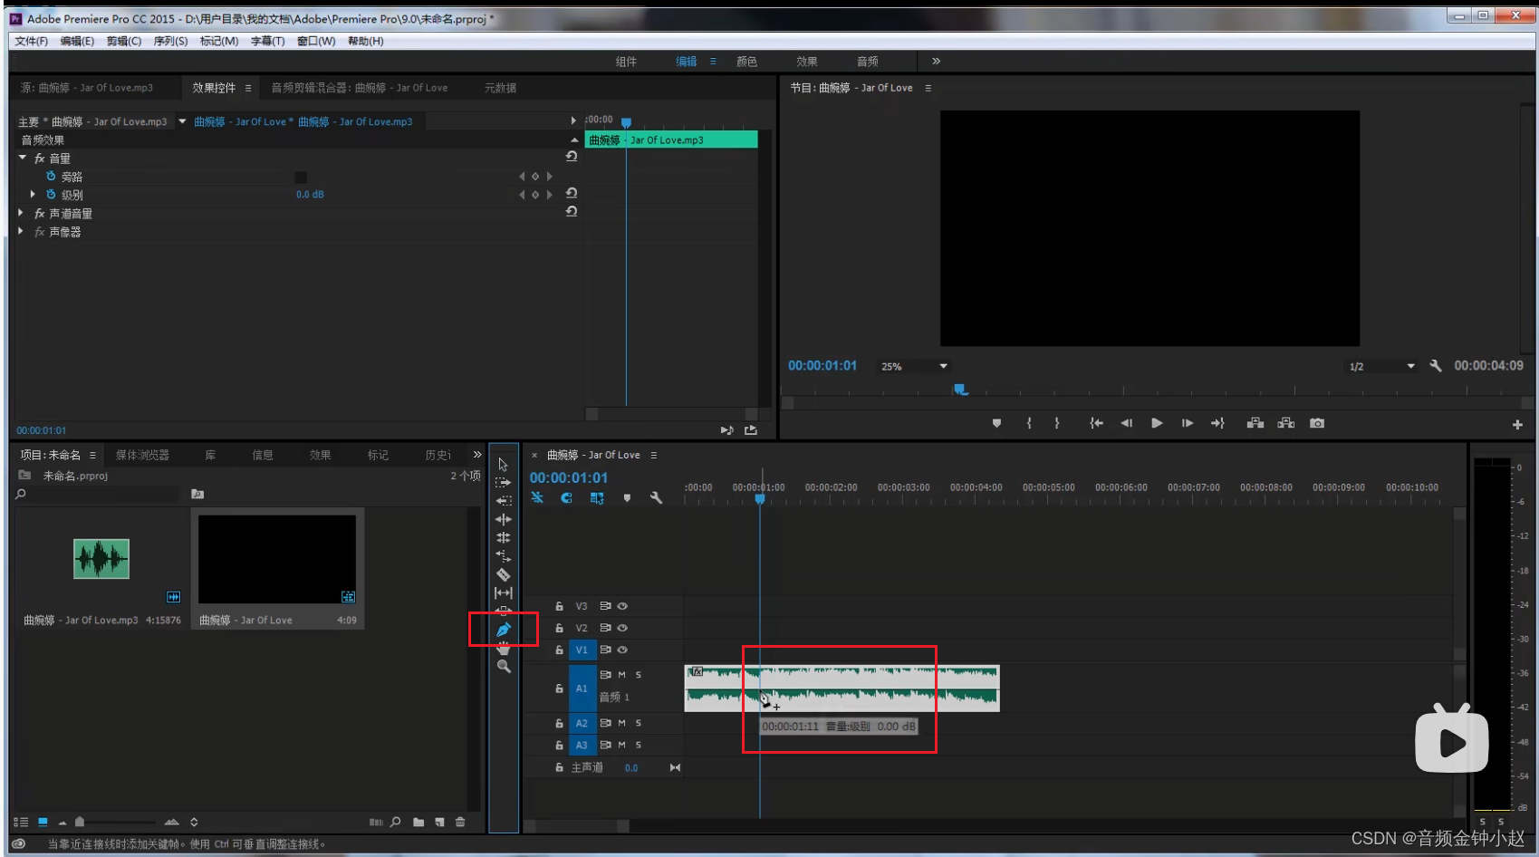Click the Lift button in program monitor

click(1255, 423)
